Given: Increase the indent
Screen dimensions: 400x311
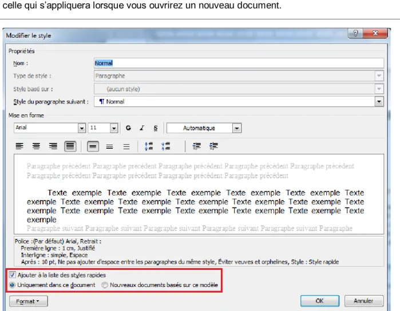Looking at the screenshot, I should point(213,146).
